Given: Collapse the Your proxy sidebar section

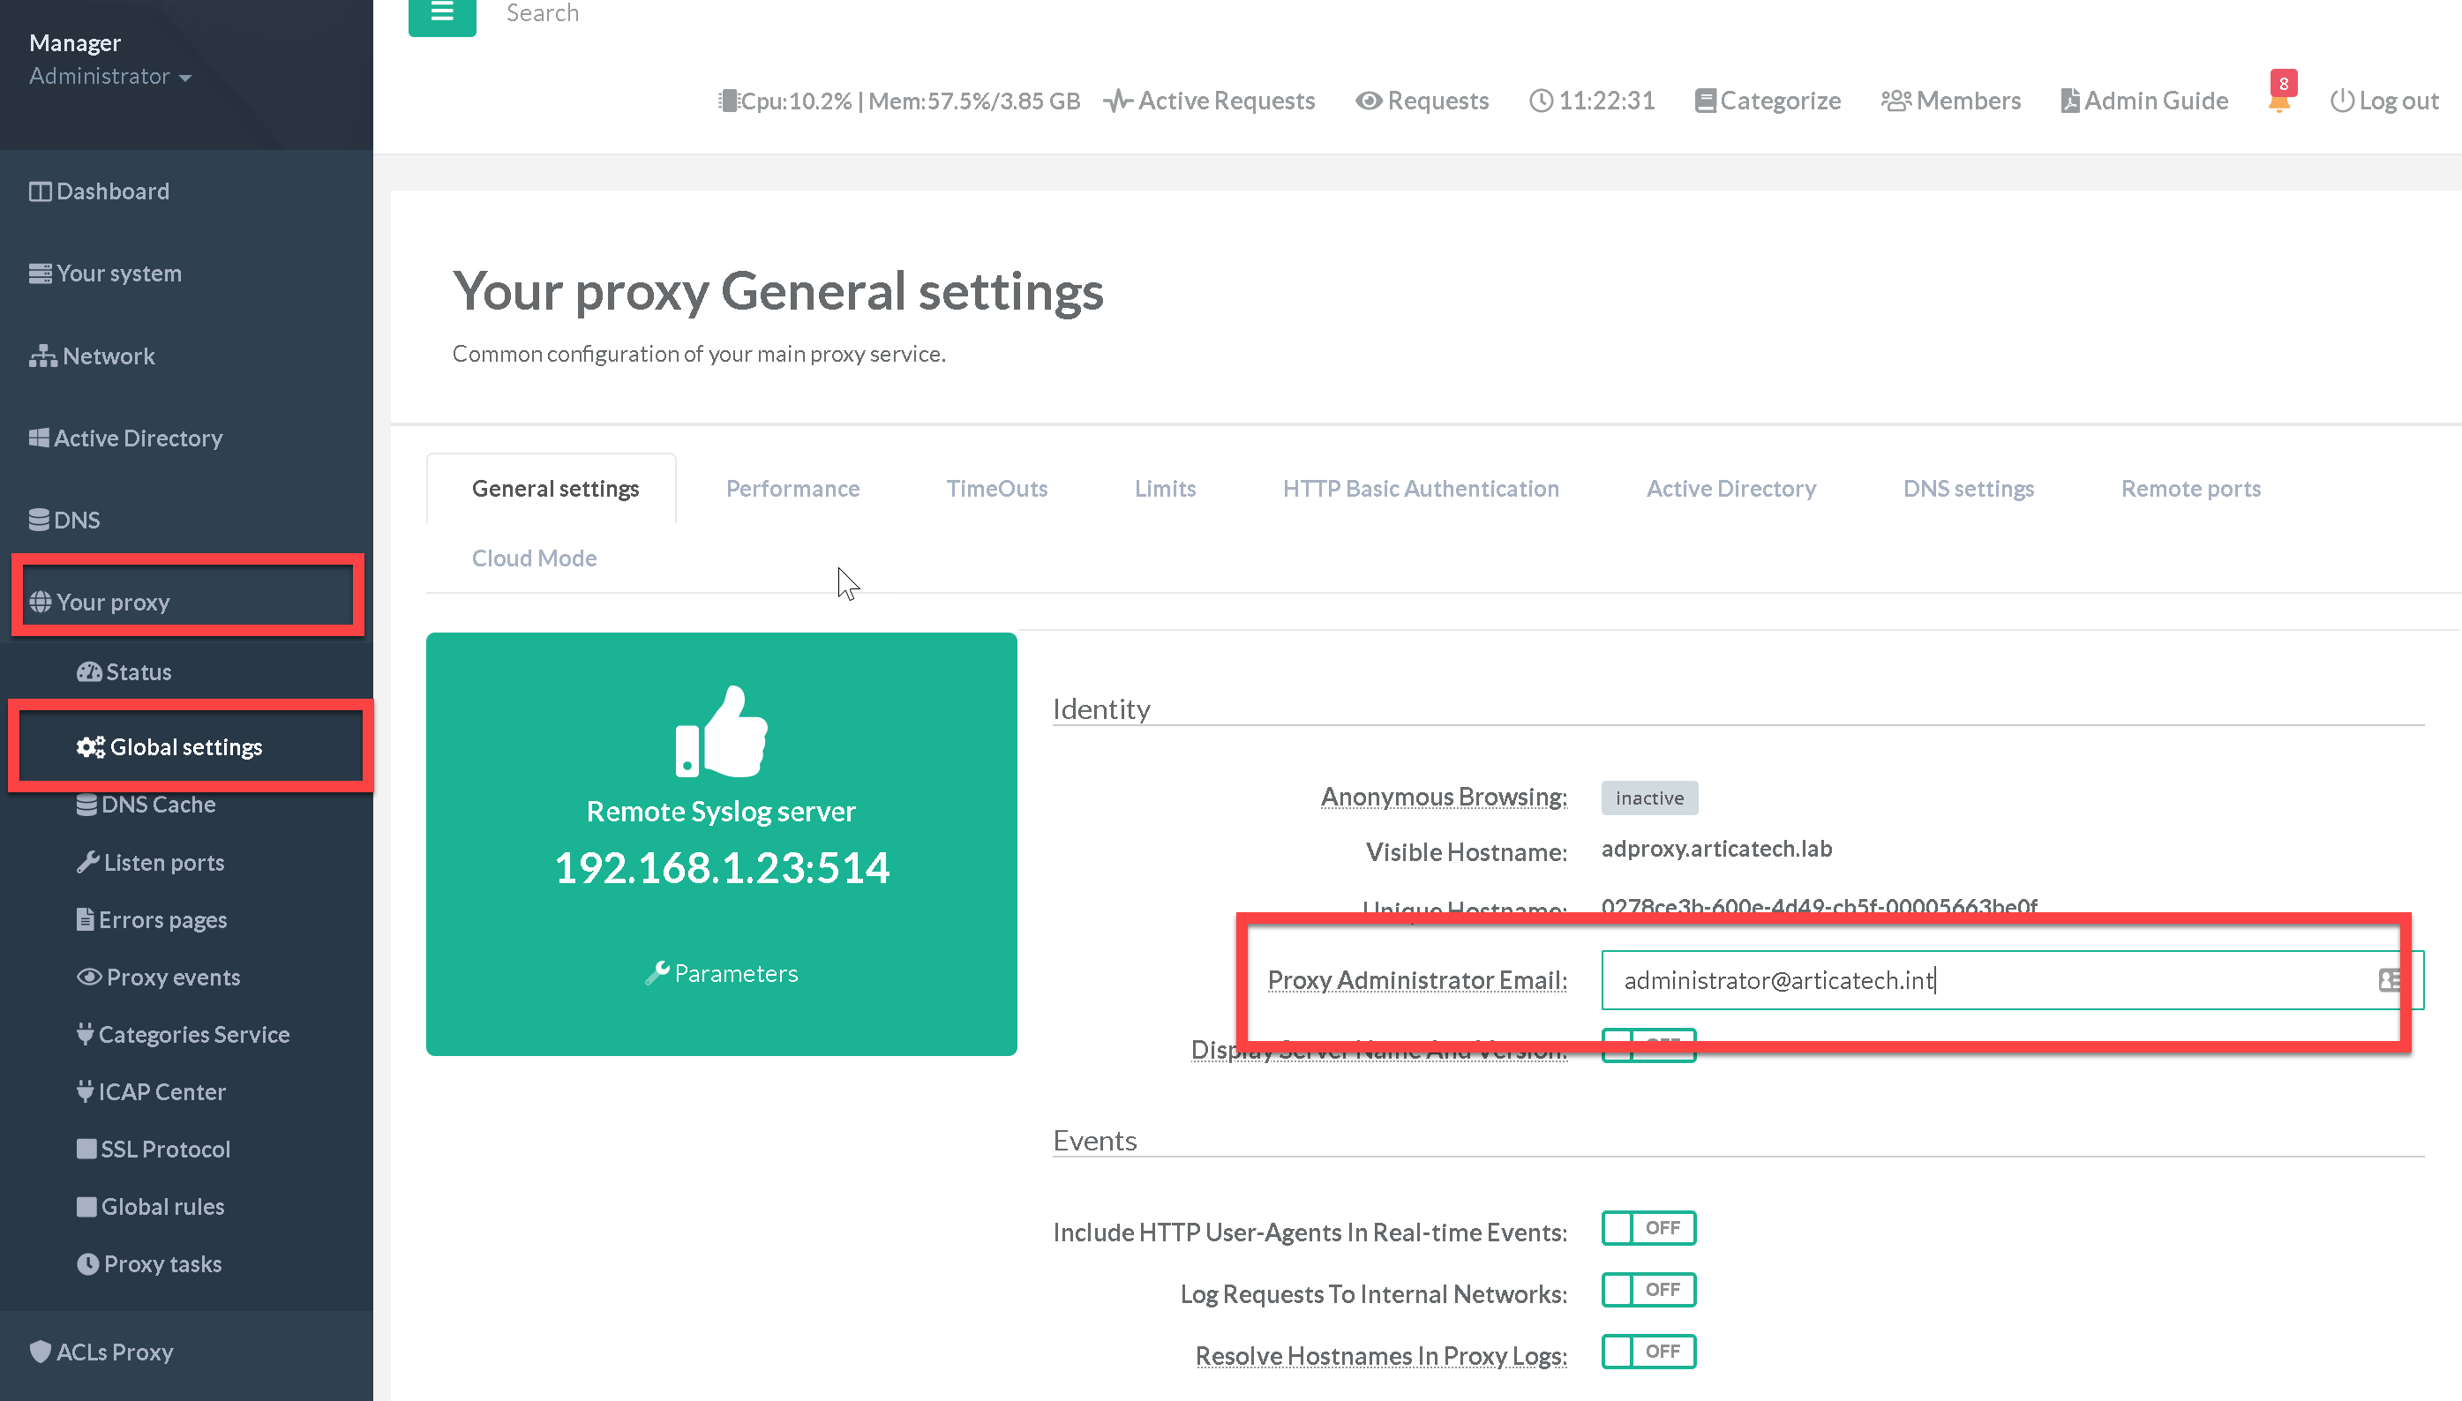Looking at the screenshot, I should (113, 603).
